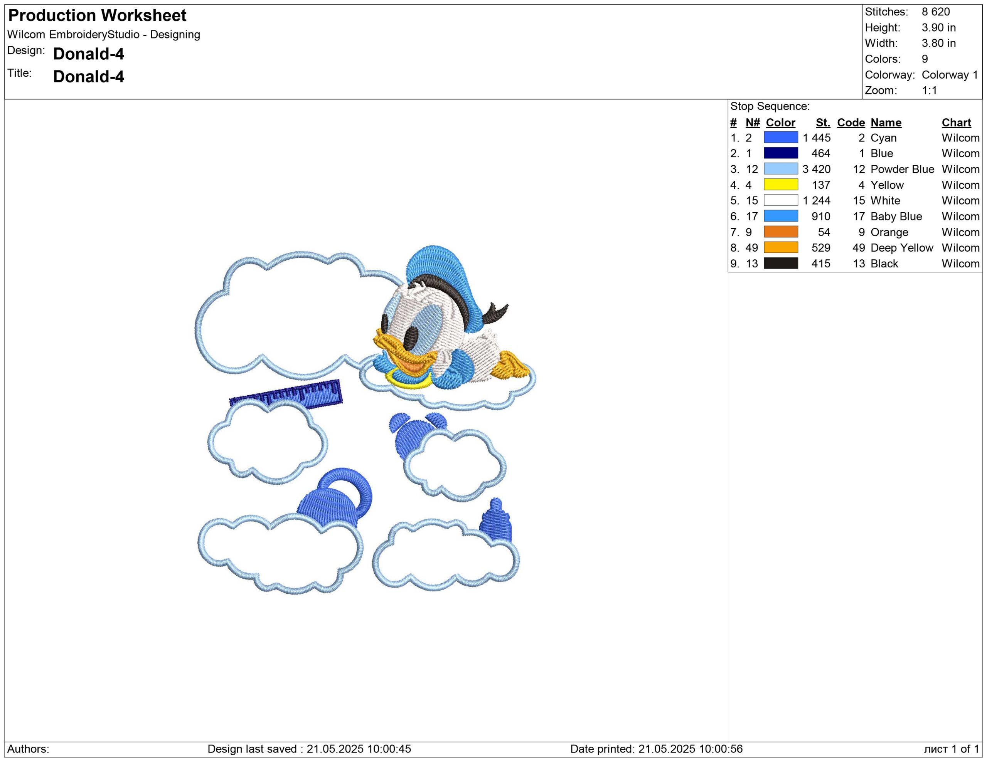Click the Deep Yellow swatch
This screenshot has width=987, height=759.
click(x=780, y=247)
